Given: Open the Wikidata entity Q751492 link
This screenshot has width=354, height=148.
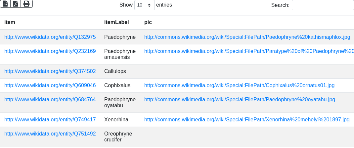Looking at the screenshot, I should [50, 134].
